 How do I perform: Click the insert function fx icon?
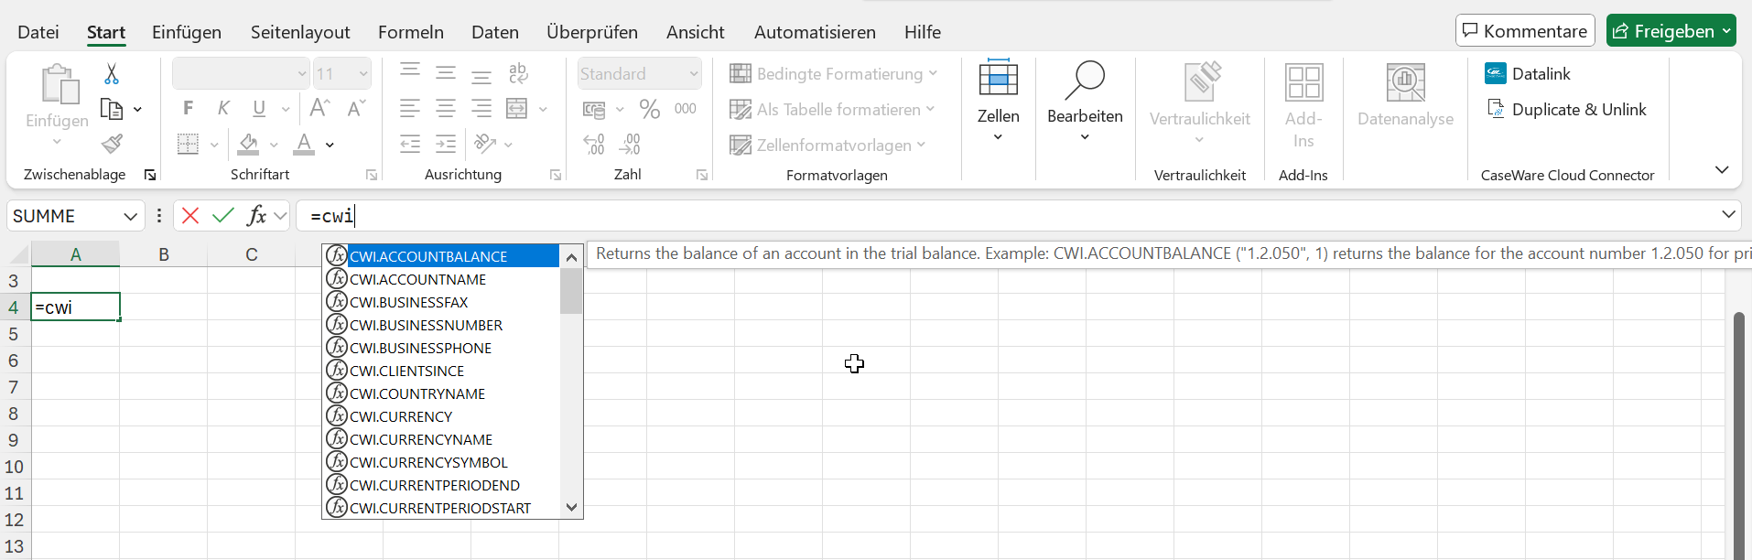tap(256, 215)
